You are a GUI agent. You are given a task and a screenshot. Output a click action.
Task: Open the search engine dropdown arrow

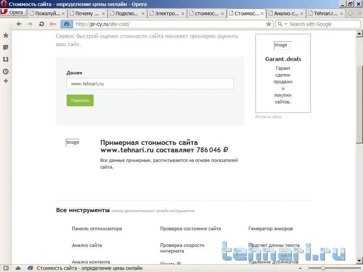tap(286, 24)
